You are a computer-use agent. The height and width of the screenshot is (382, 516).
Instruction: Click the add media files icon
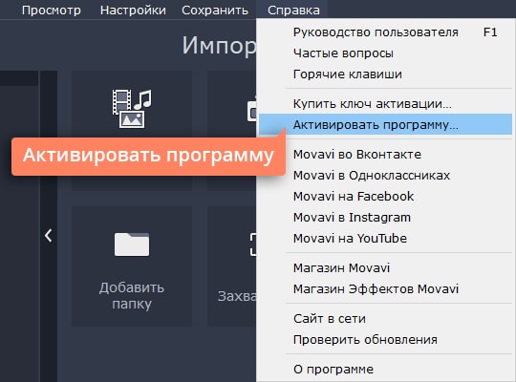click(132, 108)
